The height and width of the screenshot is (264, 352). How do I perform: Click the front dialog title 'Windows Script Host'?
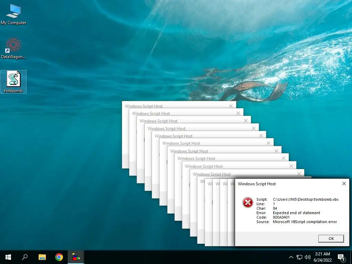tap(256, 184)
